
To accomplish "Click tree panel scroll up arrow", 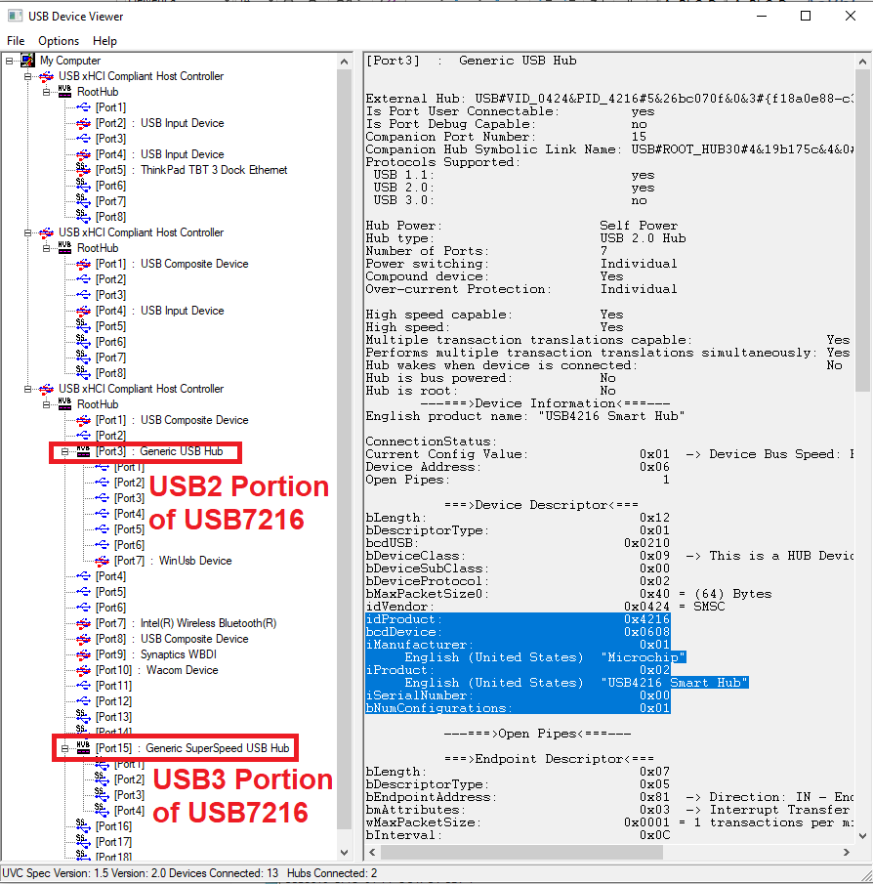I will tap(345, 62).
